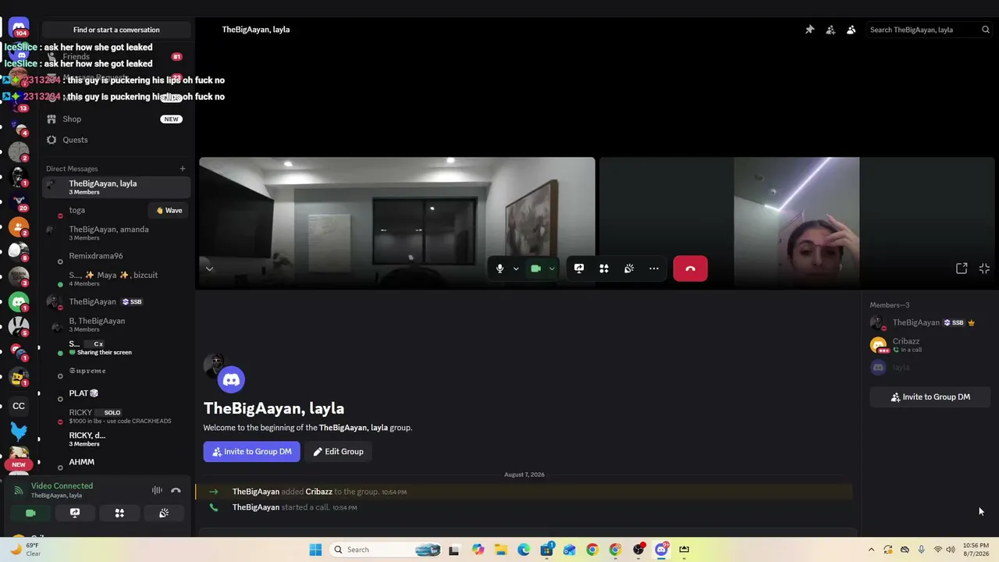
Task: Collapse the chevron at the left of the video area
Action: click(x=209, y=269)
